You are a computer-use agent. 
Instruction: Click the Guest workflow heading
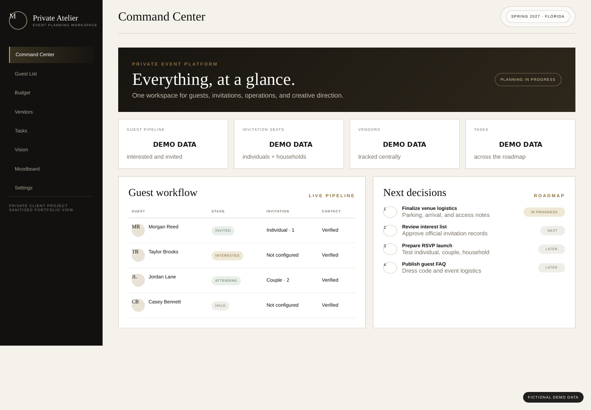(163, 193)
